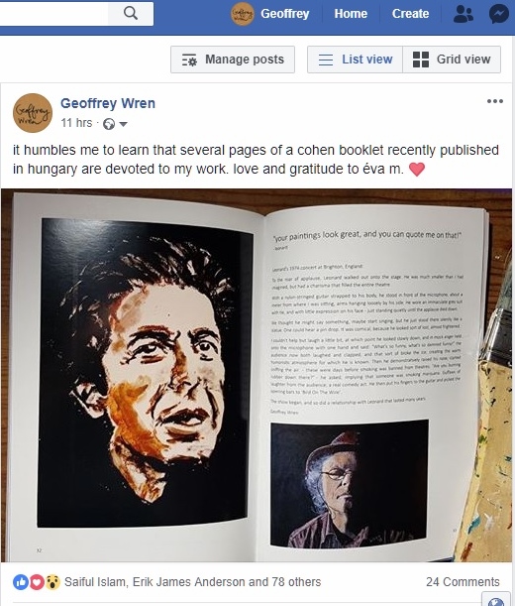Click the Wow reaction emoji
515x606 pixels.
52,582
